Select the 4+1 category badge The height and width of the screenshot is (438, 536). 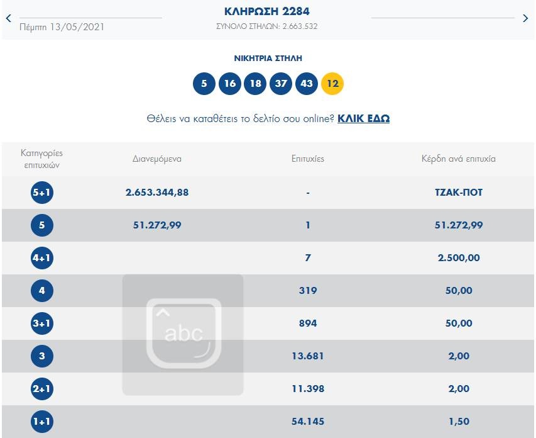(x=42, y=258)
